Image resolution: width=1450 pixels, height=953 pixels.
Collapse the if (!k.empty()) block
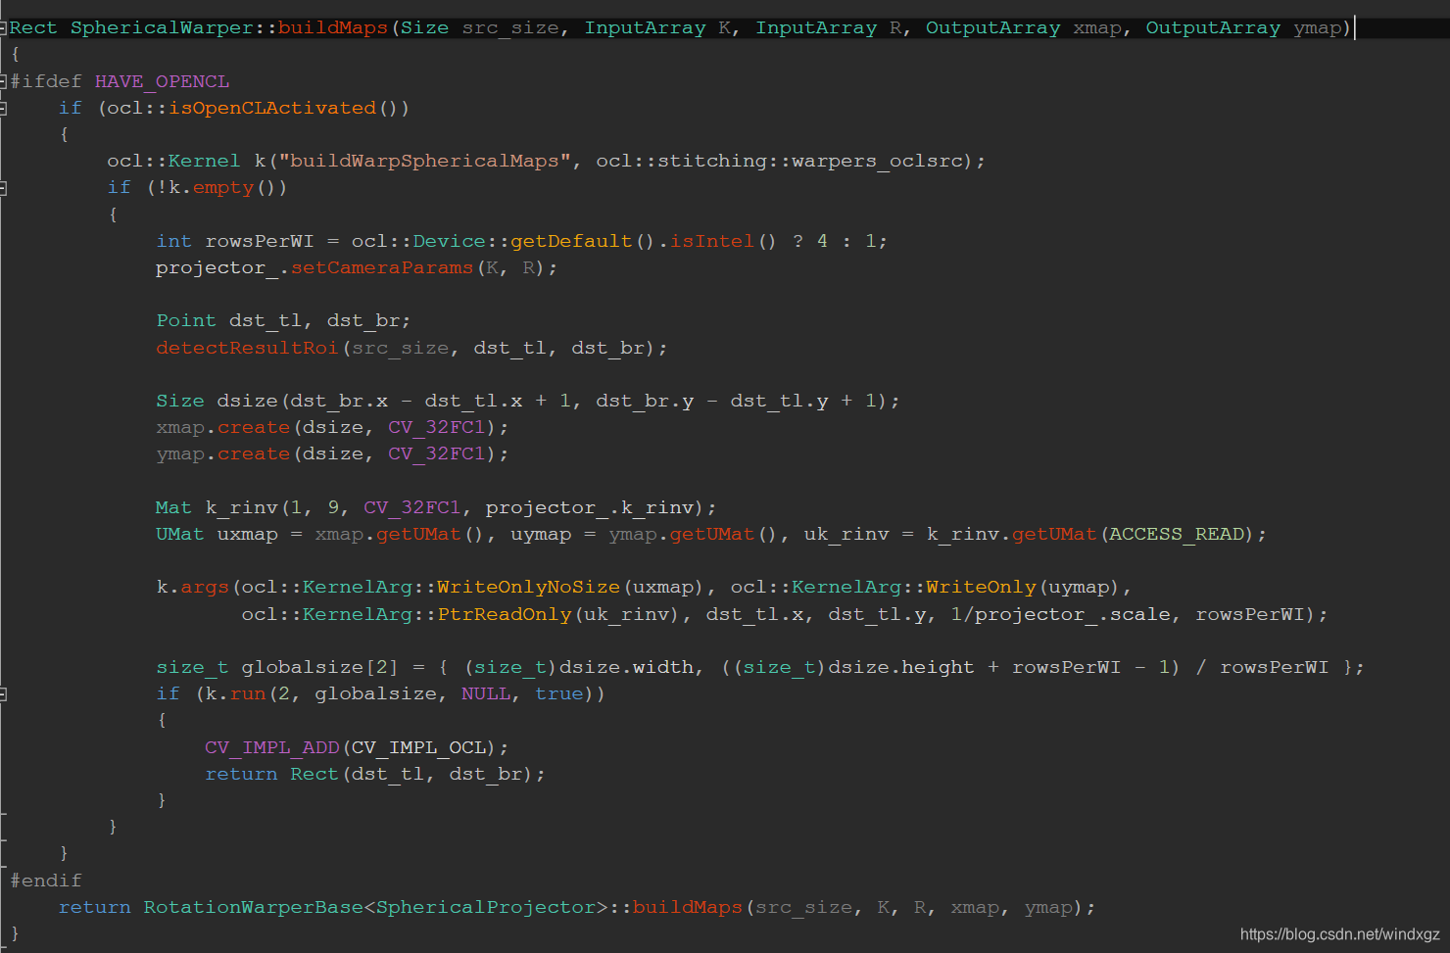(5, 187)
